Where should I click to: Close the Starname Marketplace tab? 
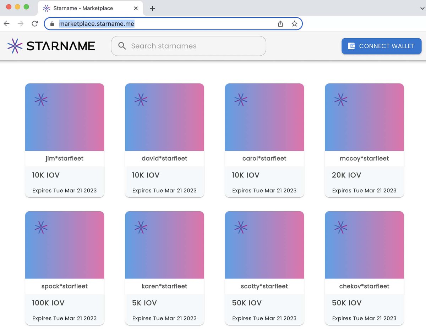(x=136, y=8)
